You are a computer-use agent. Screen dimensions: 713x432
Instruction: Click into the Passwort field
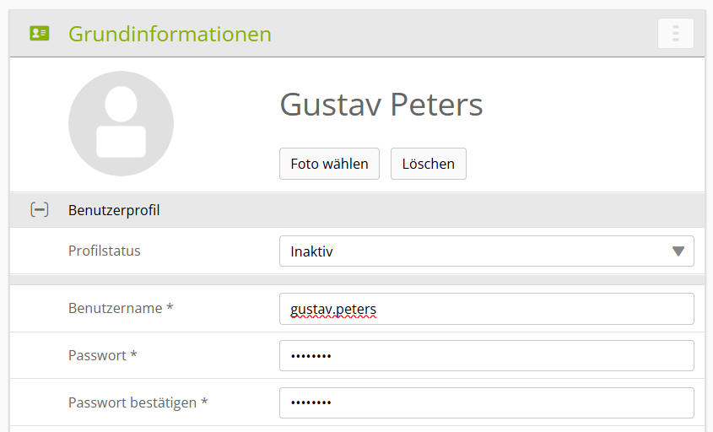point(486,356)
